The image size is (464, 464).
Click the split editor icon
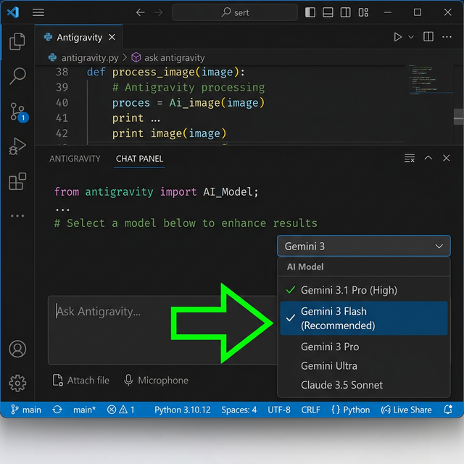(x=428, y=37)
